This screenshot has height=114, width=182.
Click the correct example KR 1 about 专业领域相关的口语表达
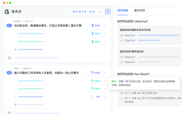[x=153, y=100]
